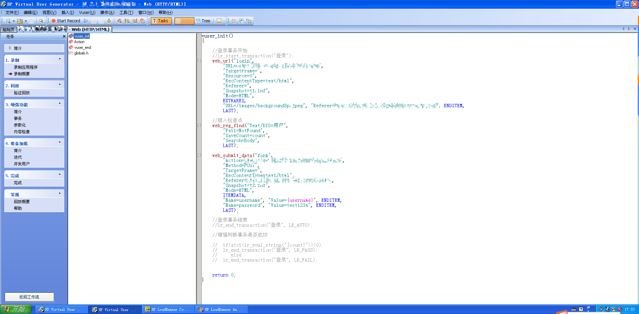
Task: Click the 返回工作流 button
Action: pyautogui.click(x=29, y=297)
